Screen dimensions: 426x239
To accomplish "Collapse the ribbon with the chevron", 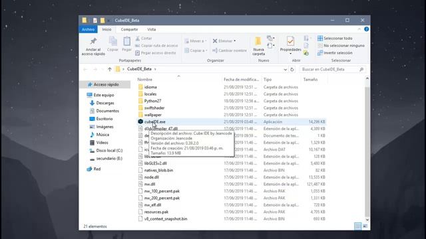I will click(x=359, y=29).
